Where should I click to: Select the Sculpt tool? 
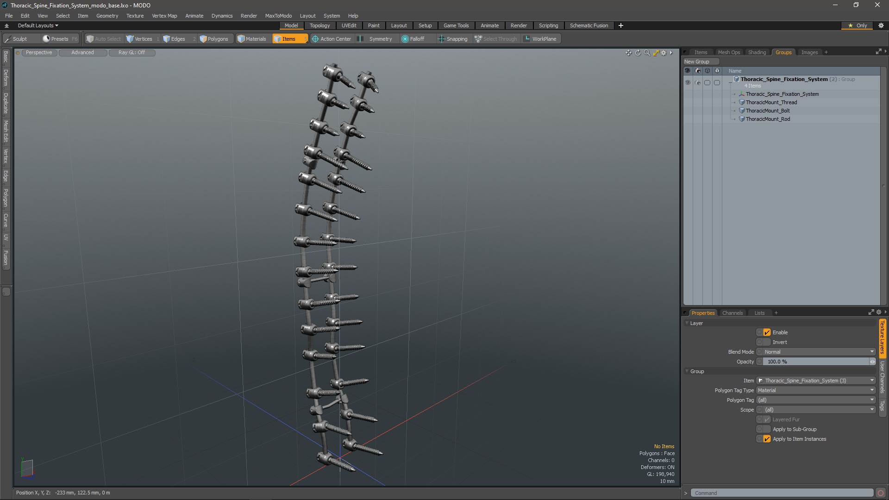pos(16,39)
